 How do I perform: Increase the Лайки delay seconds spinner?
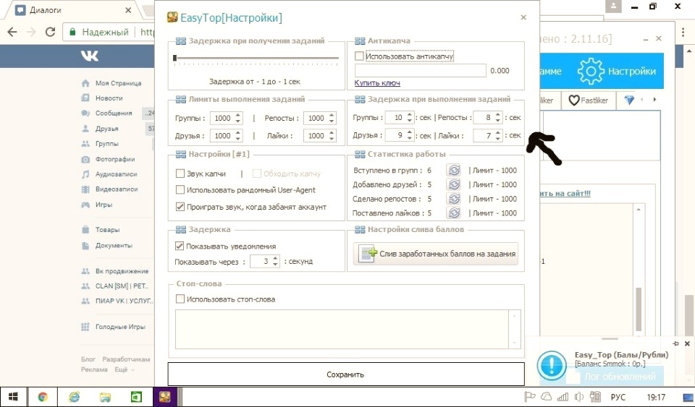click(498, 133)
